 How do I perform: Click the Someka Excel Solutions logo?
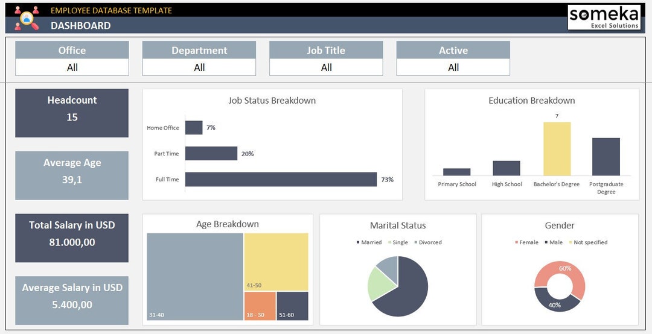604,17
